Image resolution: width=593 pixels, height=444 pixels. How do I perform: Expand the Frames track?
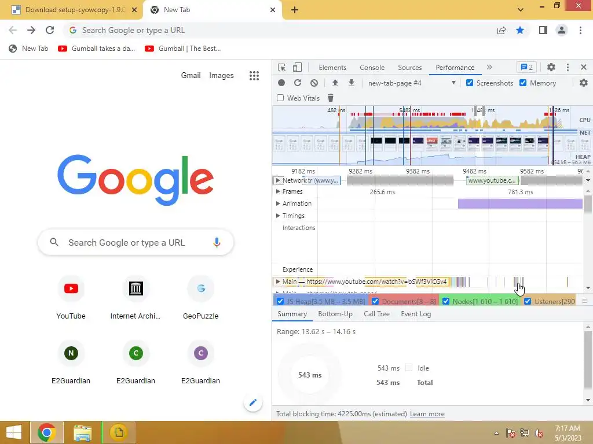278,191
